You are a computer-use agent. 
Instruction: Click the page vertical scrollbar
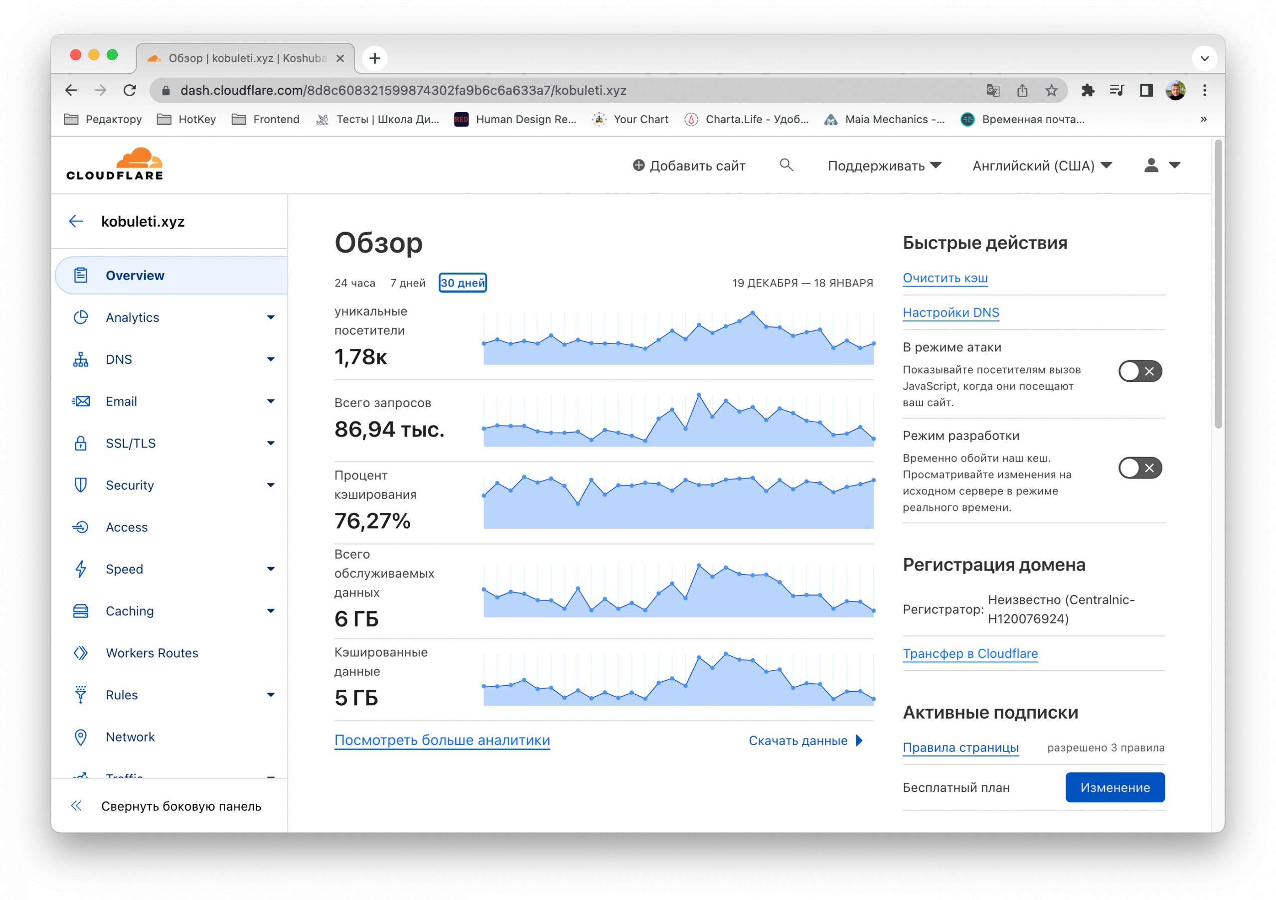click(x=1218, y=284)
